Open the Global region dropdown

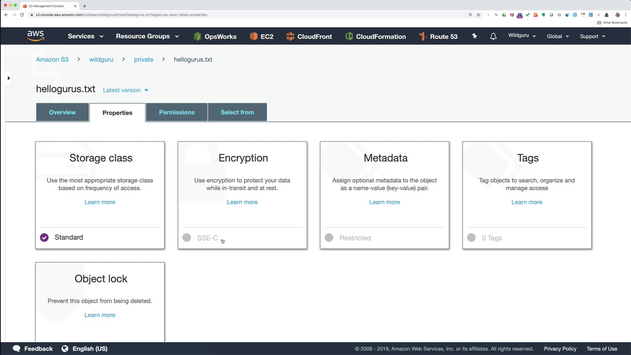click(x=558, y=36)
